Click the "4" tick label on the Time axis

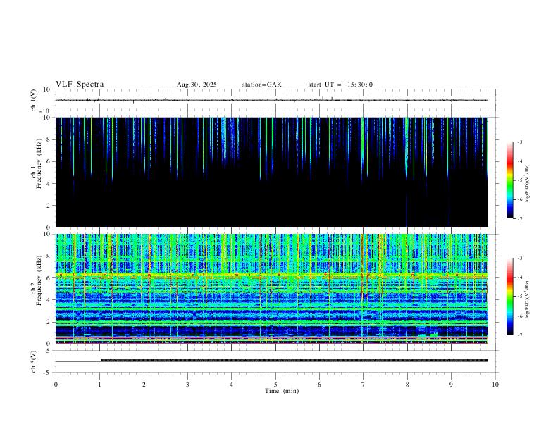tap(232, 385)
